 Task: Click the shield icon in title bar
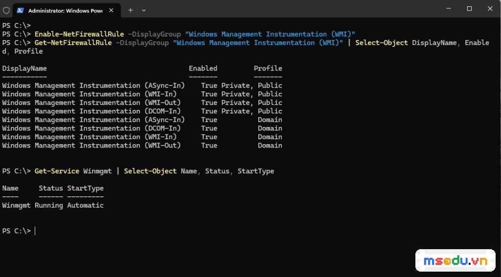coord(6,10)
